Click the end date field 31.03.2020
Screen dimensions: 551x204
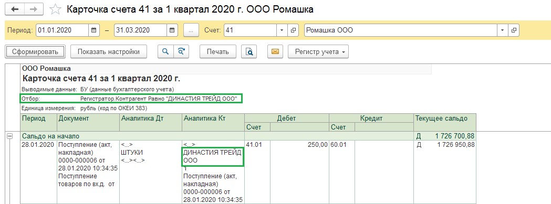140,30
